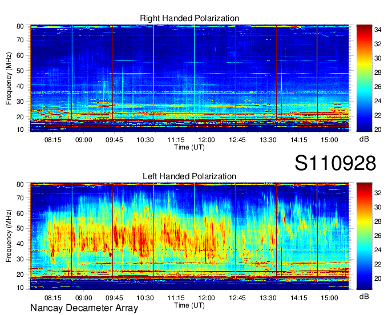Select the 50 MHz tick of the lower plot
The height and width of the screenshot is (315, 388).
pos(20,228)
